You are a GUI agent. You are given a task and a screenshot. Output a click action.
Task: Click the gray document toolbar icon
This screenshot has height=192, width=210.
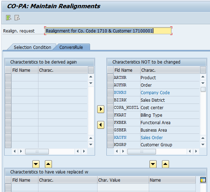click(x=17, y=18)
